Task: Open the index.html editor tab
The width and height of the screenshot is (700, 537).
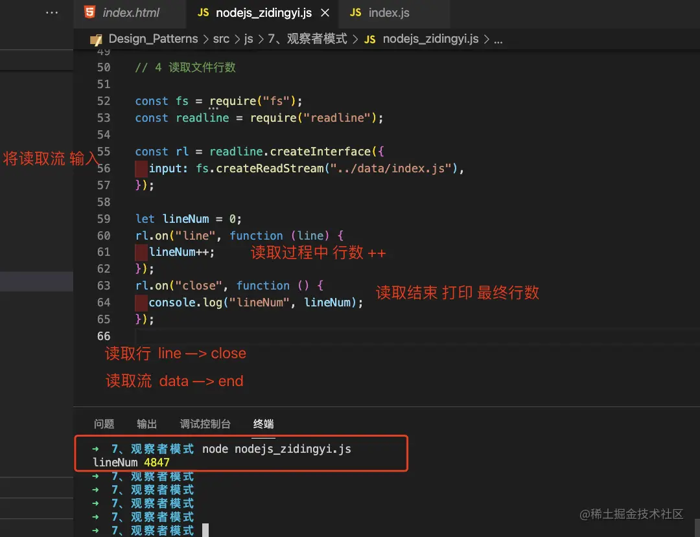Action: point(130,13)
